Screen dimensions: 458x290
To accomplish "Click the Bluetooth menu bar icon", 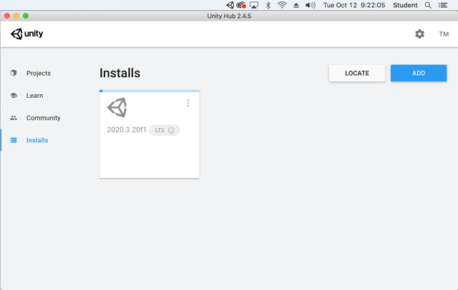I will (x=268, y=5).
